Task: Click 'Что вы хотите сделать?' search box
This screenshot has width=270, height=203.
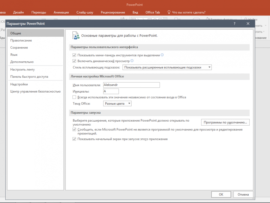Action: tap(189, 12)
